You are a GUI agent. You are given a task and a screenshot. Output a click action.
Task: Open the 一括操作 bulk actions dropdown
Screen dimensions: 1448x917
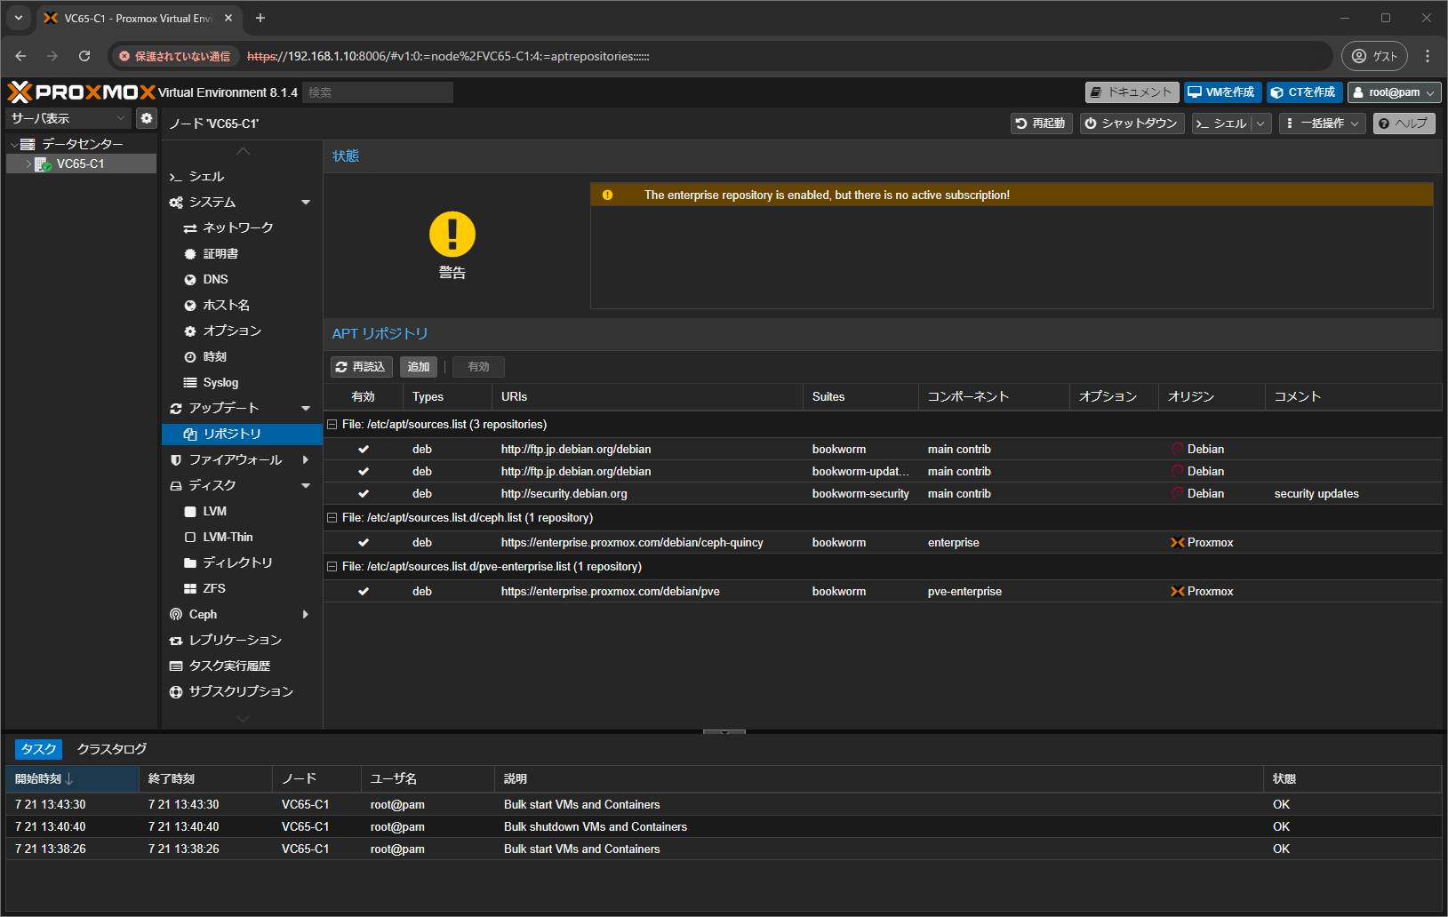click(1323, 124)
